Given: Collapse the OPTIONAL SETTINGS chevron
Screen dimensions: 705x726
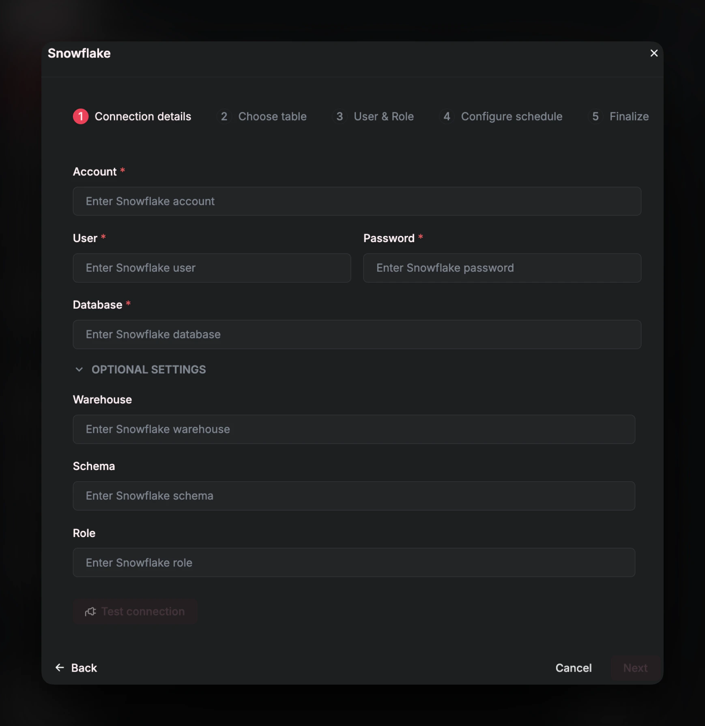Looking at the screenshot, I should click(79, 369).
